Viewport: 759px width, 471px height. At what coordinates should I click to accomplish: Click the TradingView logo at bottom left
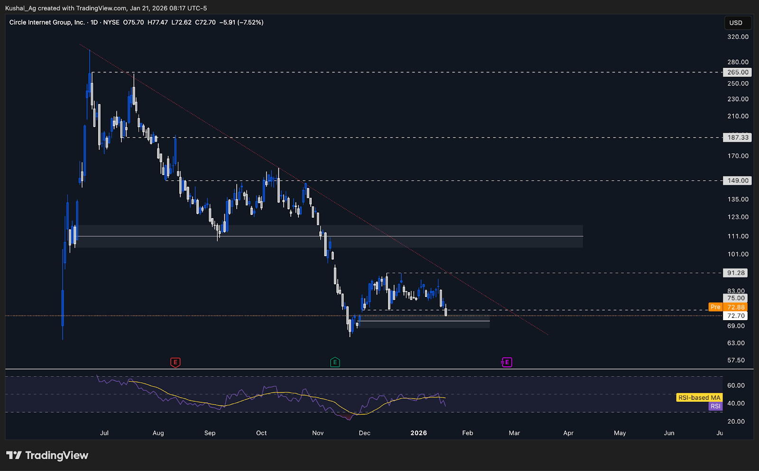(x=47, y=455)
